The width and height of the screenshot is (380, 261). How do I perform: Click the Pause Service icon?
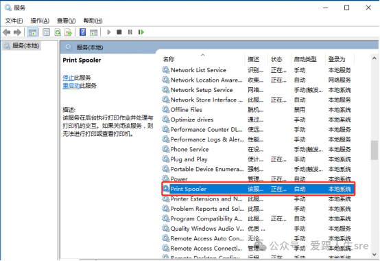(x=130, y=32)
